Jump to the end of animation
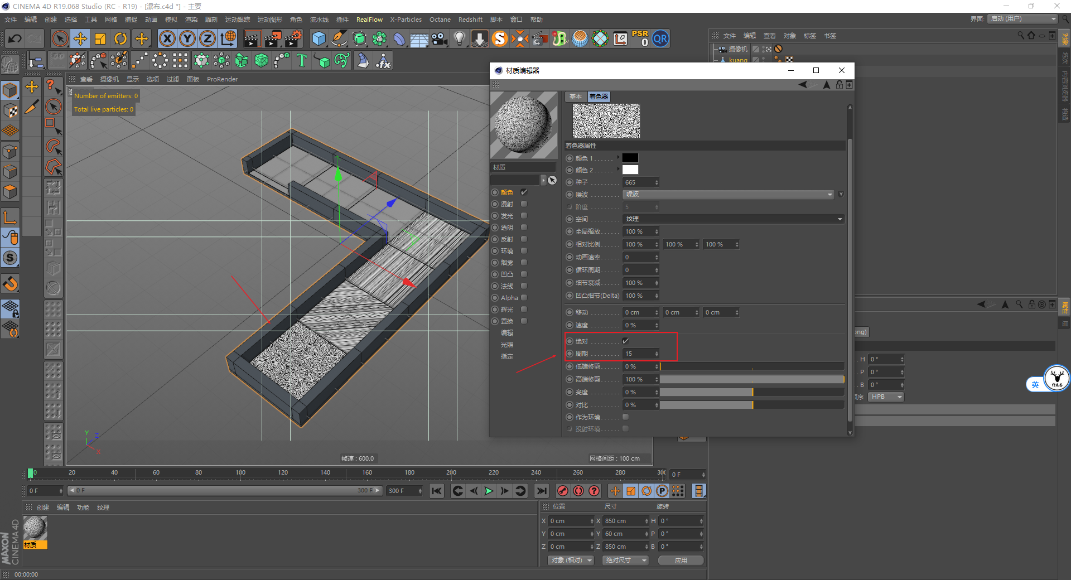The width and height of the screenshot is (1071, 580). click(x=541, y=491)
